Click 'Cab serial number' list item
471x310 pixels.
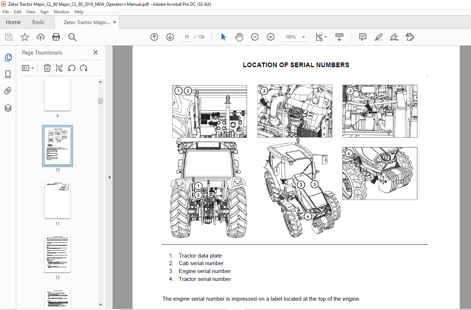click(201, 263)
